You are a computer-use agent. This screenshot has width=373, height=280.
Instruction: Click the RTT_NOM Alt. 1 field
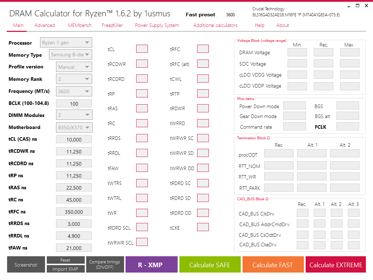pyautogui.click(x=312, y=165)
